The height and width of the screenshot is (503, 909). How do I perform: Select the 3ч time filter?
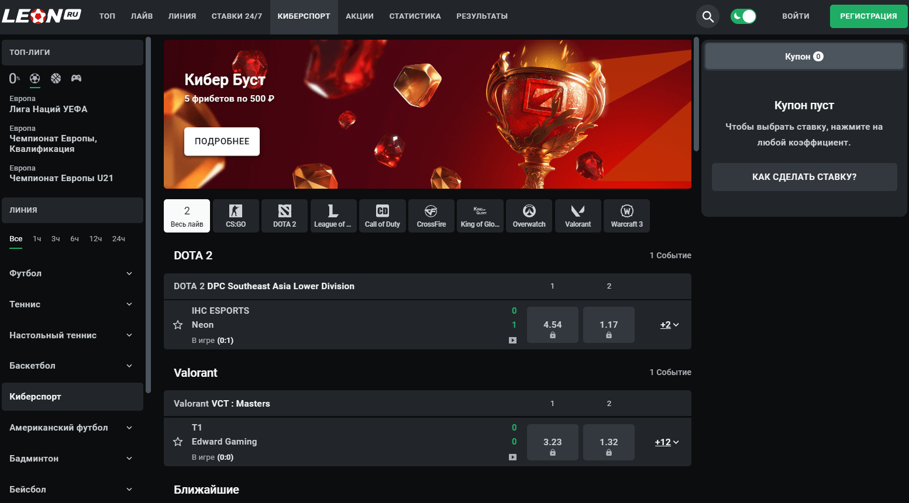[56, 239]
